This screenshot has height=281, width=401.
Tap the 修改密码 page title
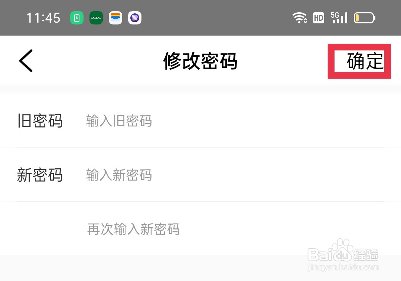pyautogui.click(x=200, y=61)
